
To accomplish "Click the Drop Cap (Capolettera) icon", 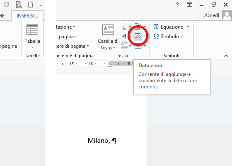I will pos(124,46).
